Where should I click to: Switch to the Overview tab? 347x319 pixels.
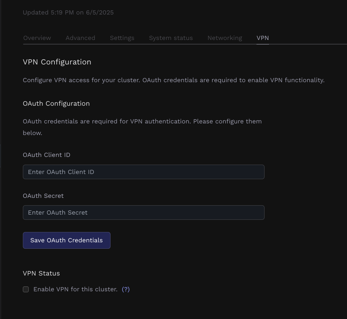[x=37, y=38]
